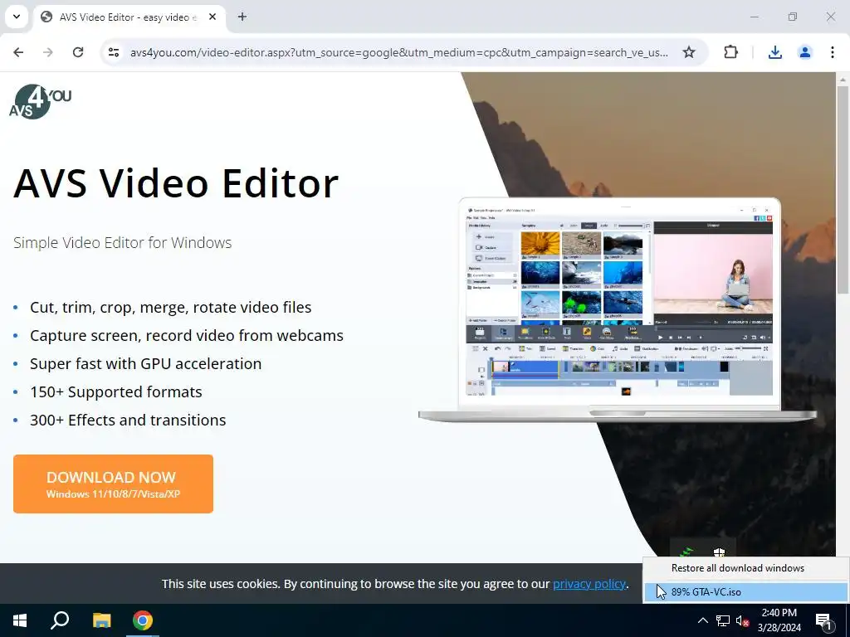850x637 pixels.
Task: Open site information icon in address bar
Action: (114, 52)
